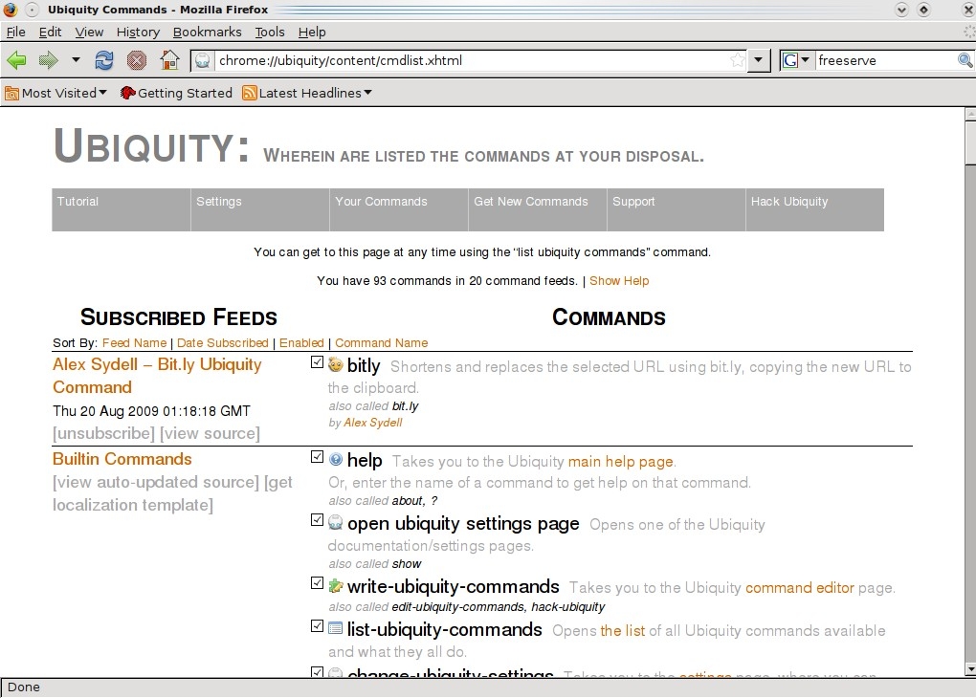The image size is (976, 698).
Task: Open the History menu
Action: point(138,32)
